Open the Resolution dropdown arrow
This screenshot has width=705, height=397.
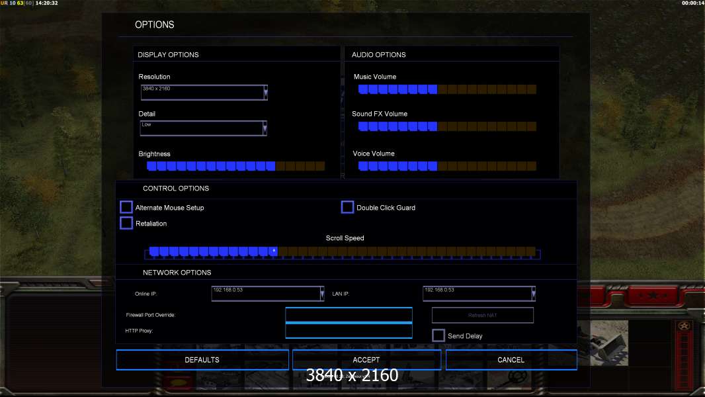coord(266,93)
